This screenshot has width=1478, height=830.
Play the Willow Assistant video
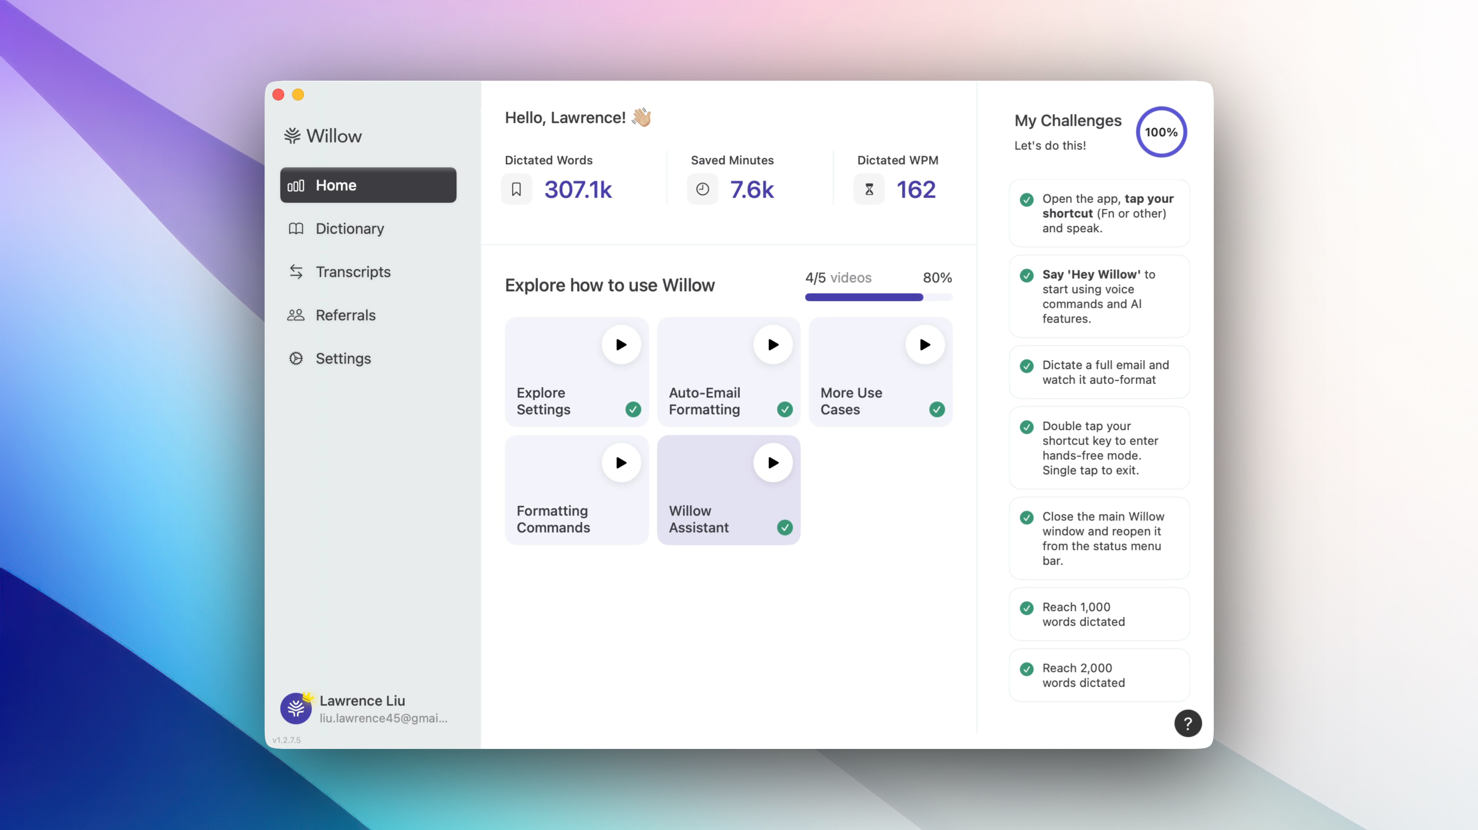(773, 463)
